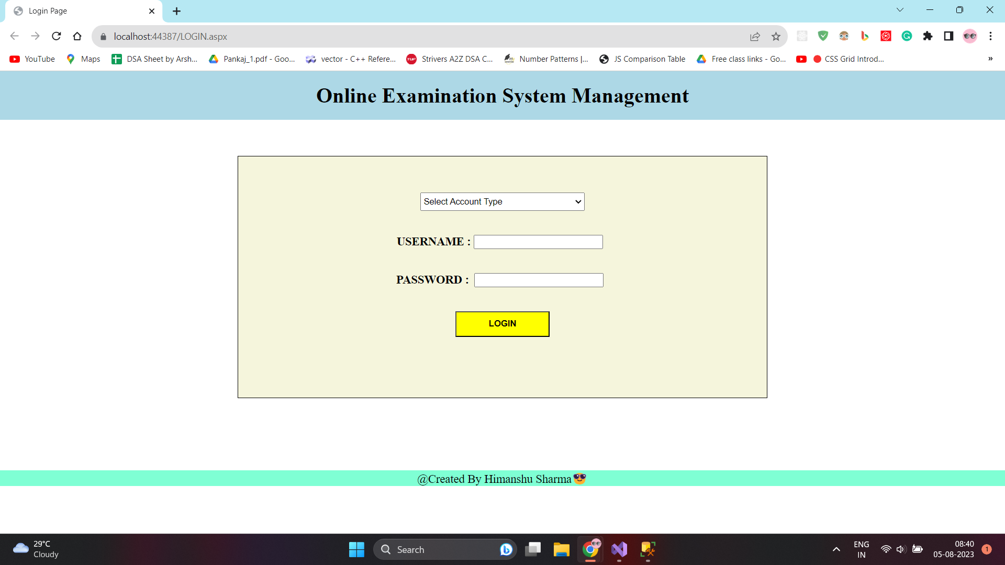Open the Extensions puzzle-piece menu

pos(928,36)
